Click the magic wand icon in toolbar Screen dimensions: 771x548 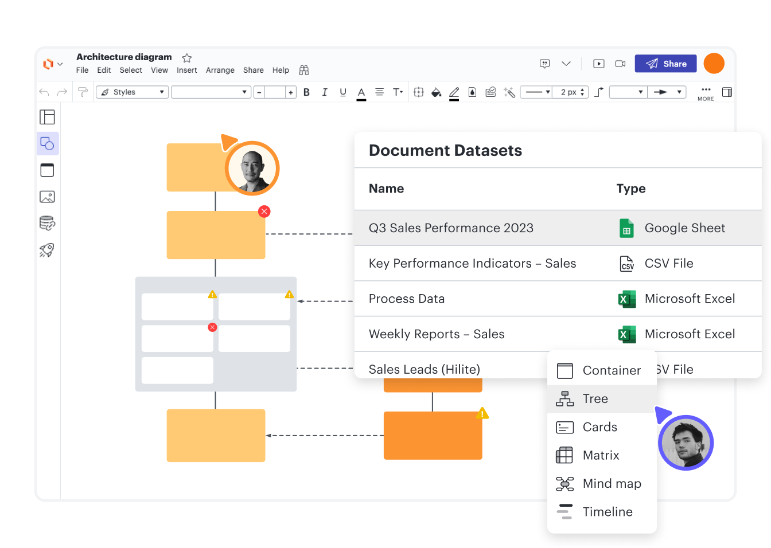tap(509, 92)
